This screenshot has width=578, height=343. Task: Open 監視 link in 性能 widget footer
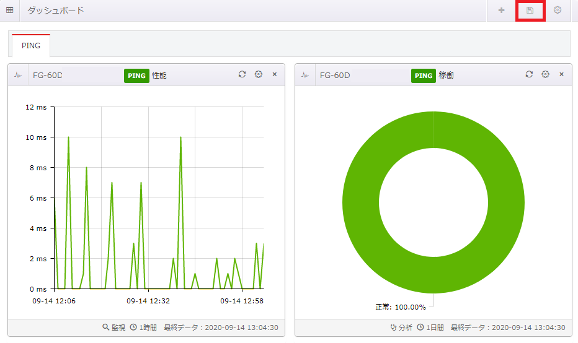pos(114,327)
